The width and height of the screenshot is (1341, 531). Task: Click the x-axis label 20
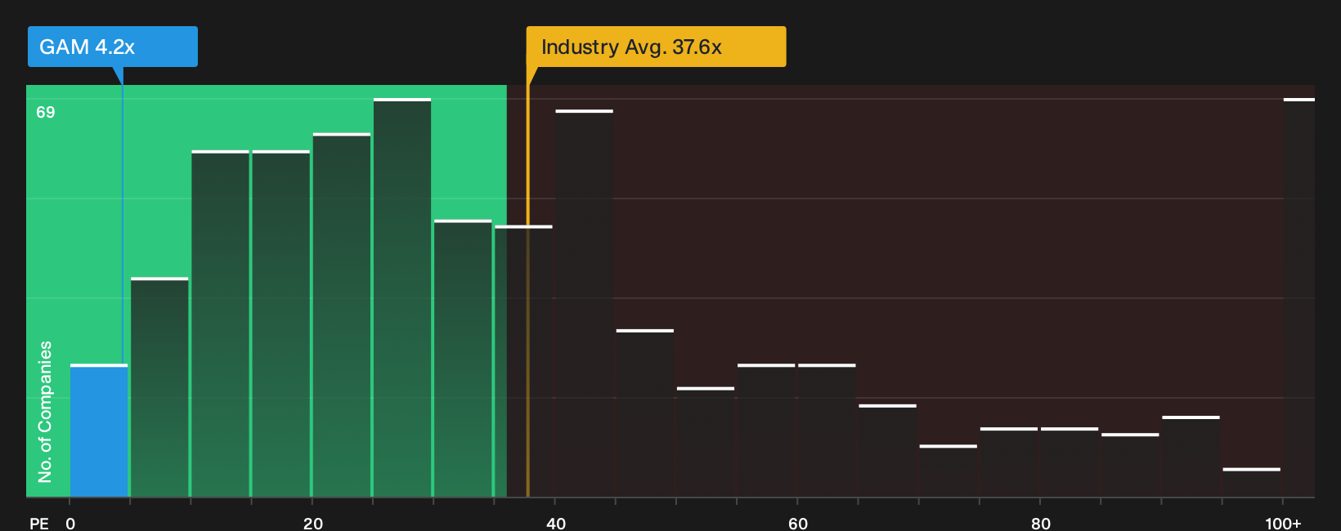coord(313,524)
